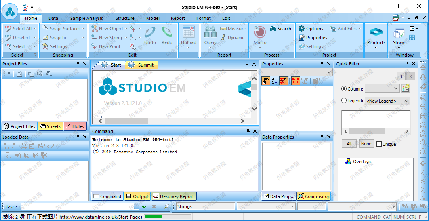Open the Compositor panel tab
Viewport: 429px width, 221px height.
click(313, 196)
